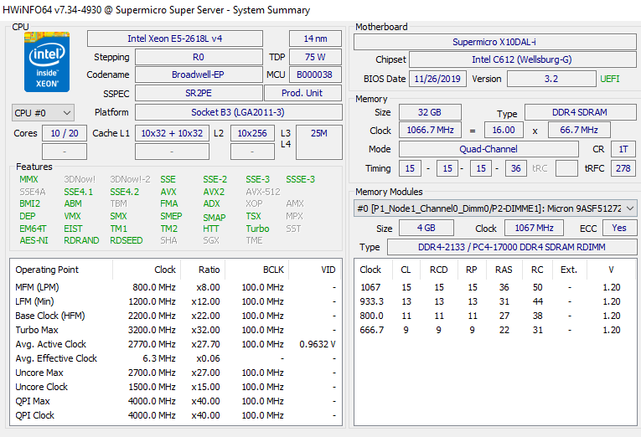This screenshot has height=437, width=641.
Task: Click the Turbo feature label
Action: pos(257,229)
